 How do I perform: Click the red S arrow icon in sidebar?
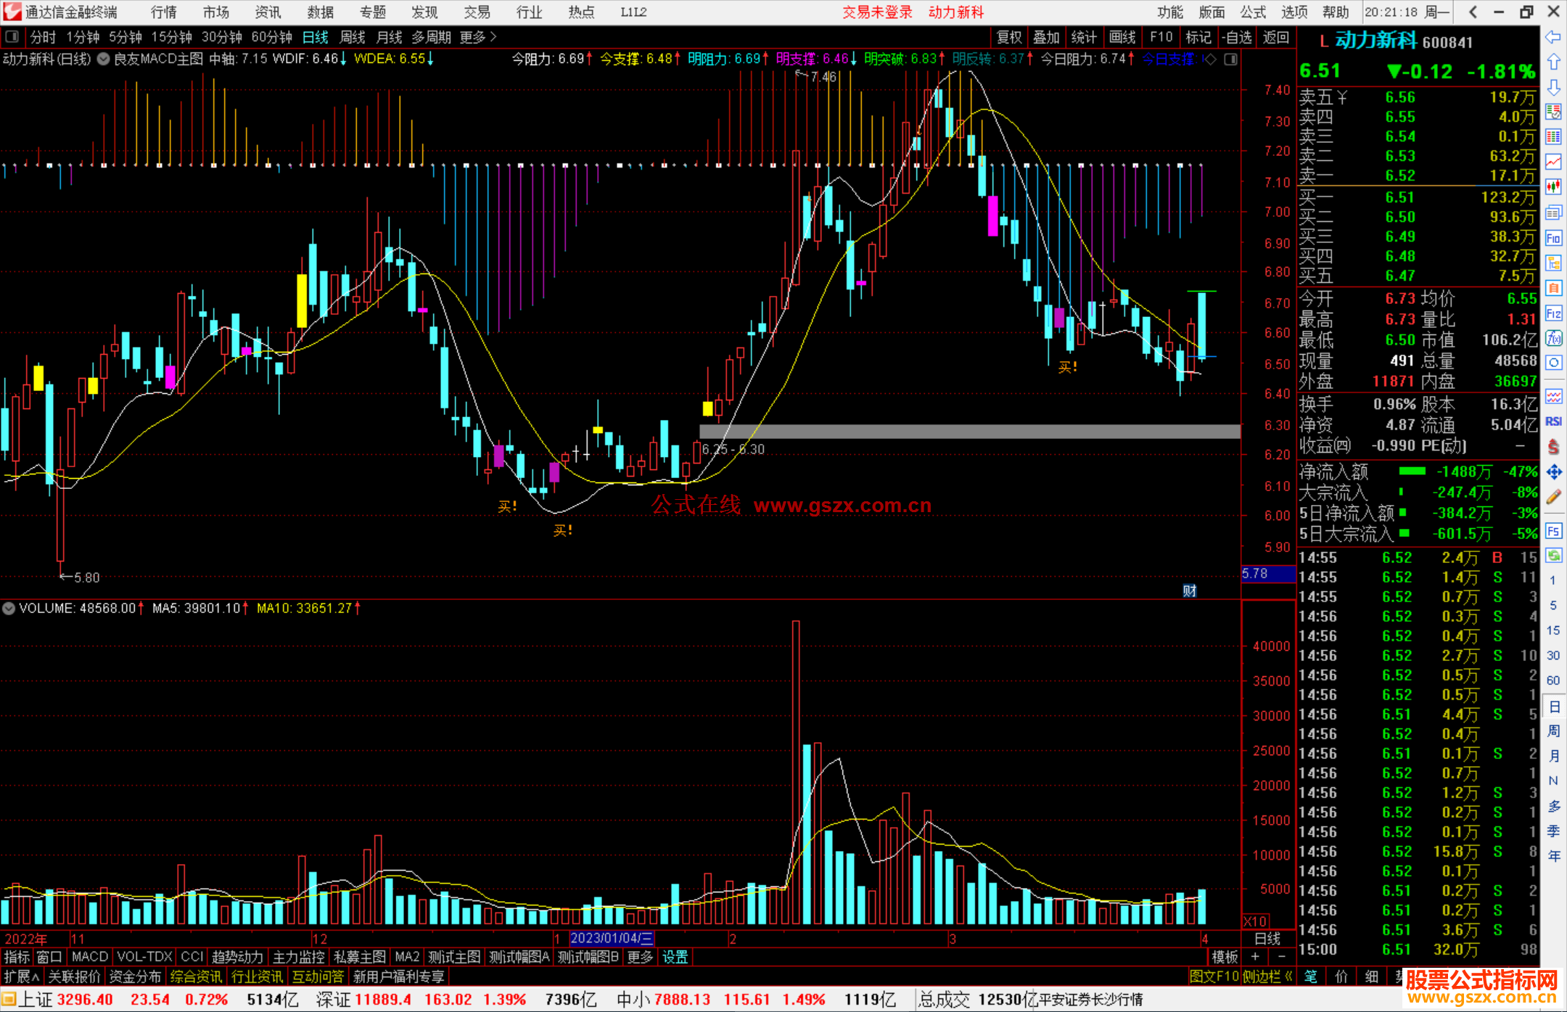point(1553,447)
